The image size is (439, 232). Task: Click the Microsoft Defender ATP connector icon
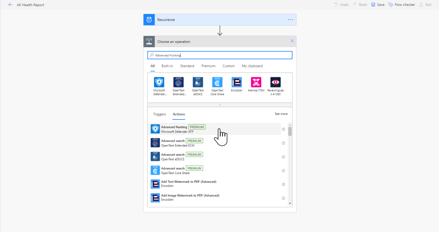[159, 82]
